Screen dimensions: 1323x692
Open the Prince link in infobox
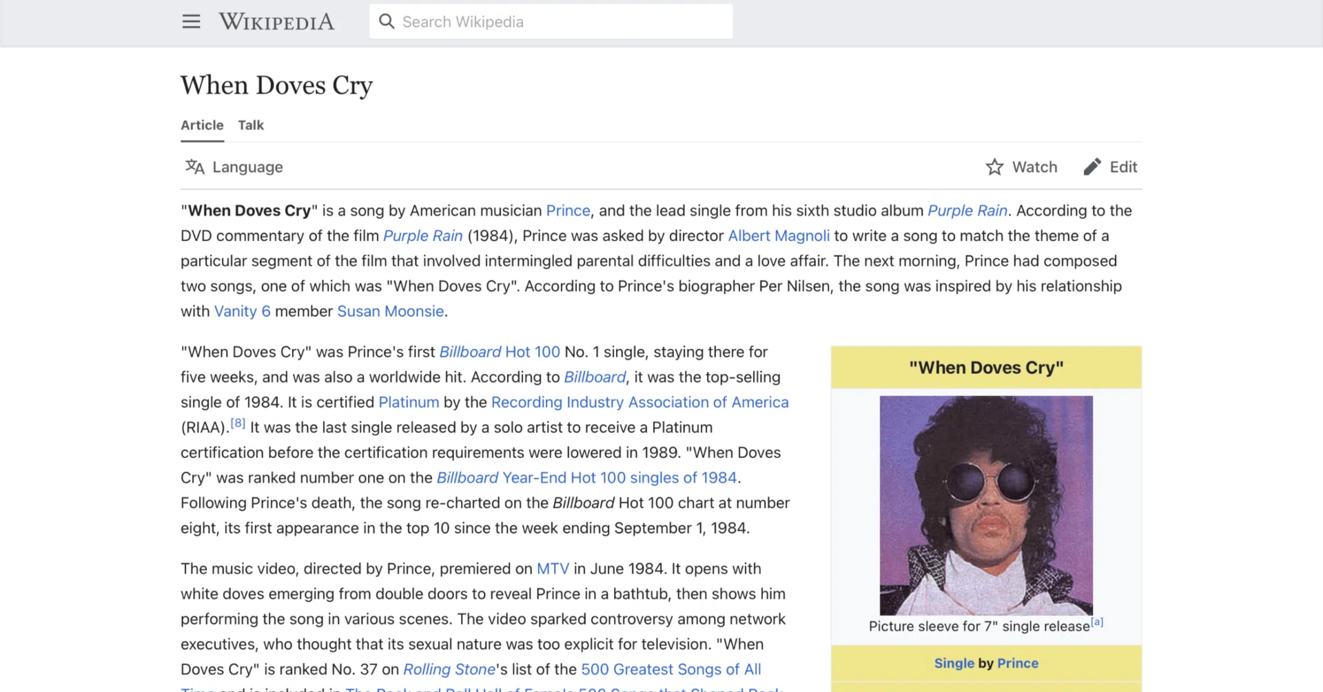[x=1018, y=663]
